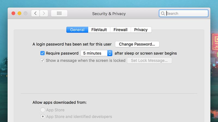Minimize window with the yellow button
The width and height of the screenshot is (218, 122).
19,13
